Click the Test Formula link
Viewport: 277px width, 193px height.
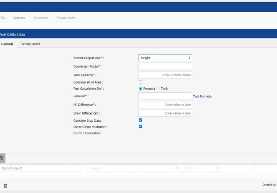202,96
